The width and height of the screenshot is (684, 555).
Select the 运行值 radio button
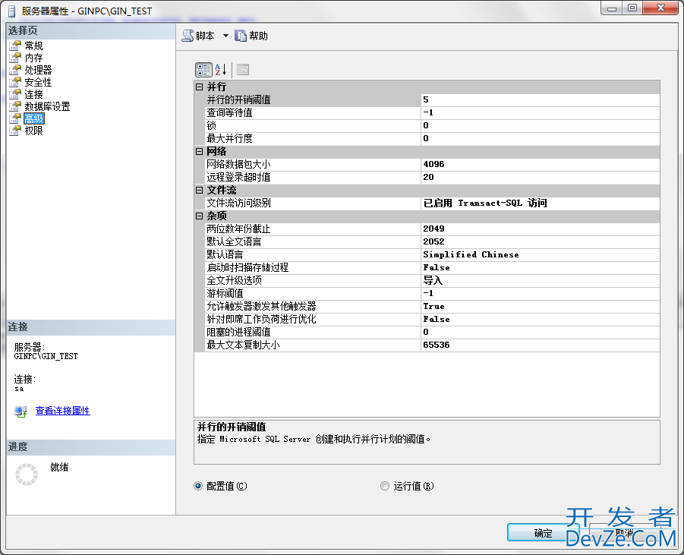pos(385,486)
